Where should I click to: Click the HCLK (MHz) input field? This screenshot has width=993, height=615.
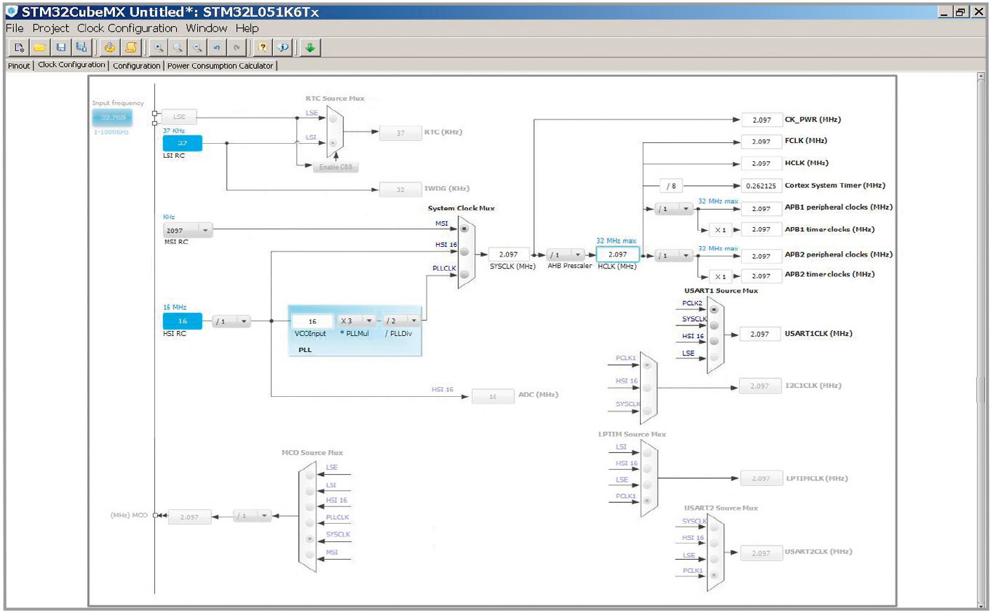click(618, 255)
